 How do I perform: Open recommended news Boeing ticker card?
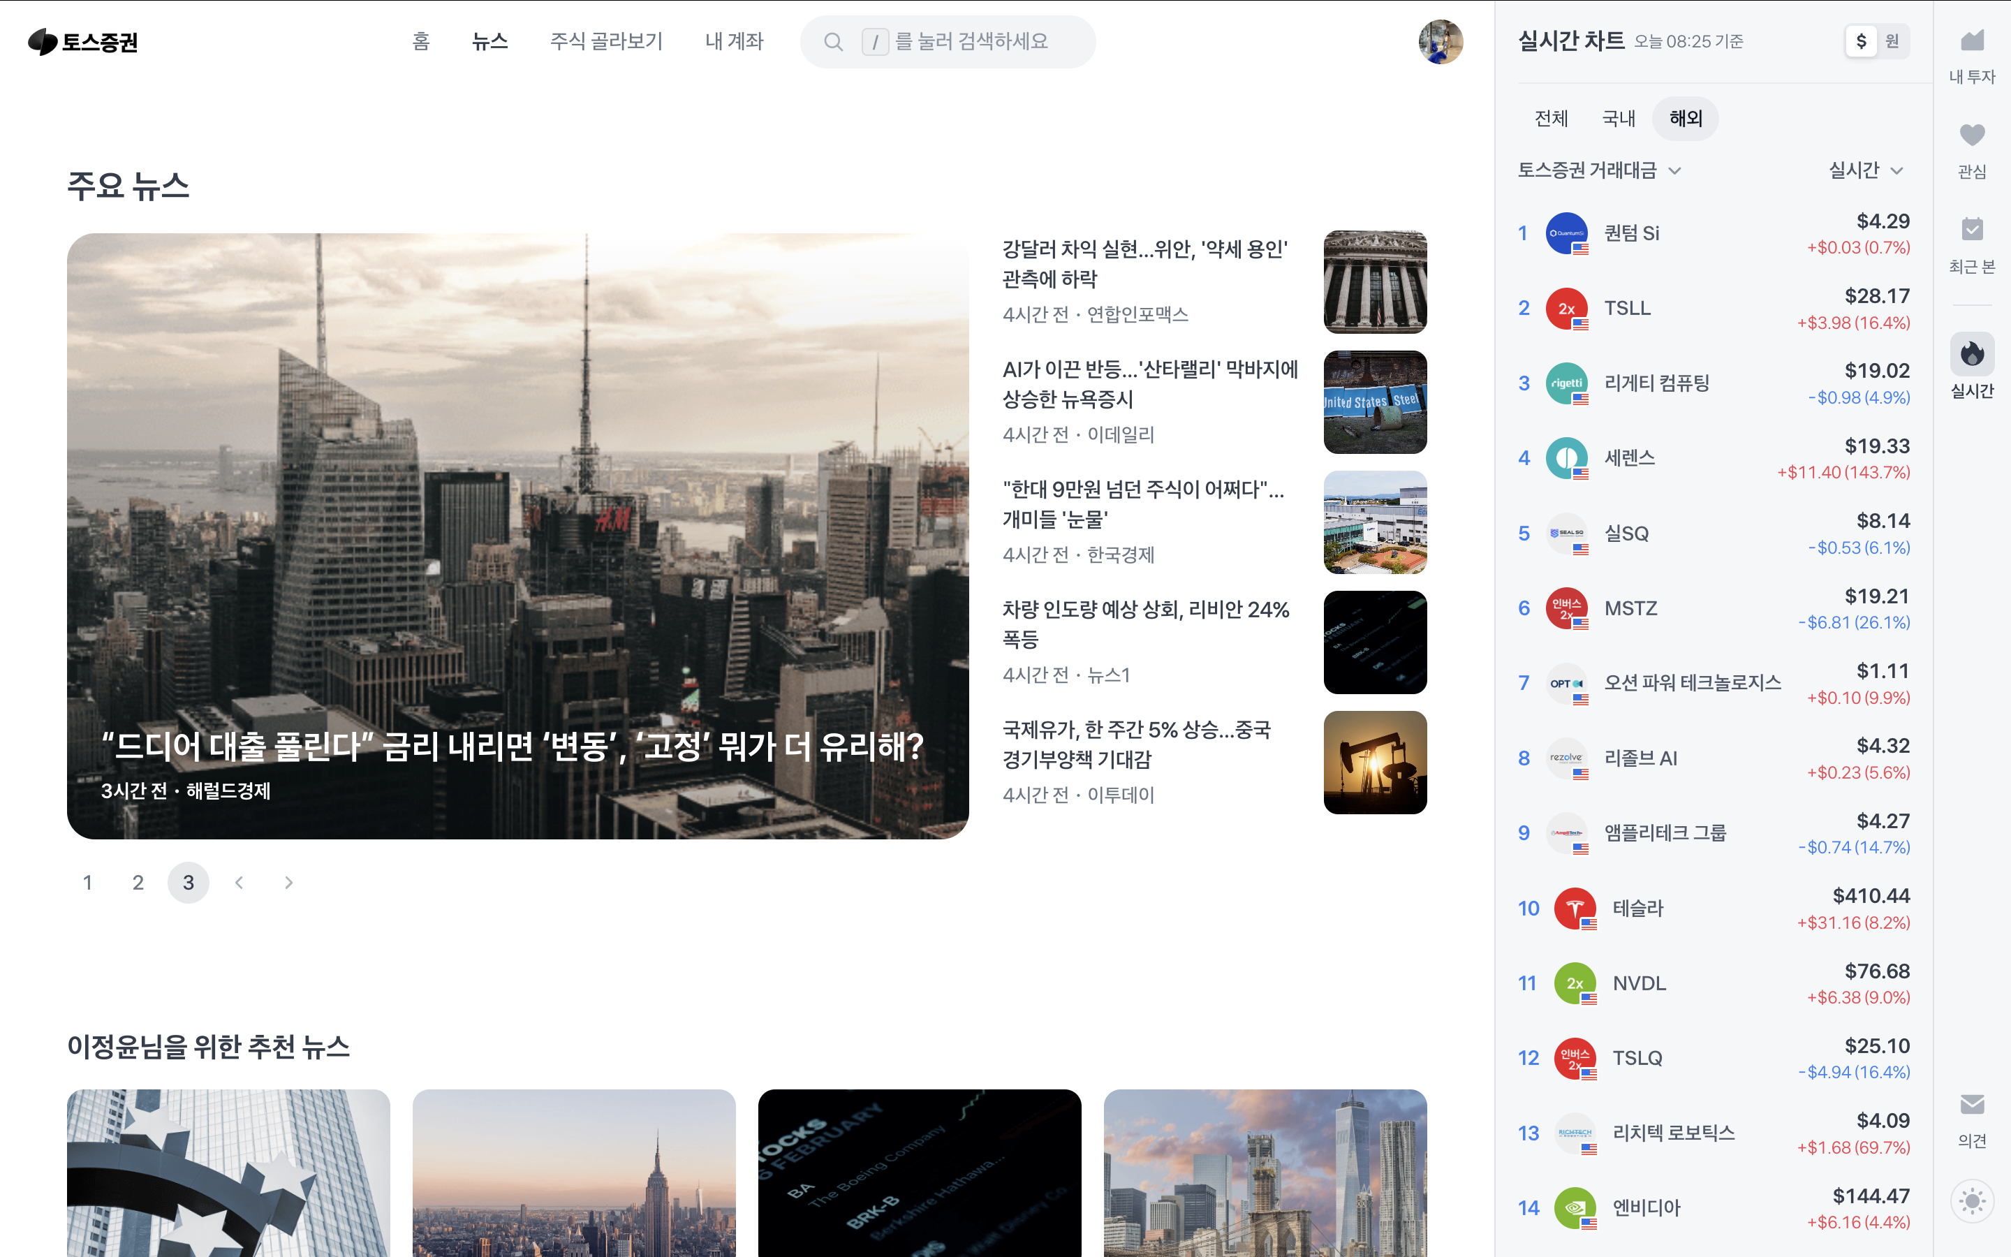(920, 1173)
